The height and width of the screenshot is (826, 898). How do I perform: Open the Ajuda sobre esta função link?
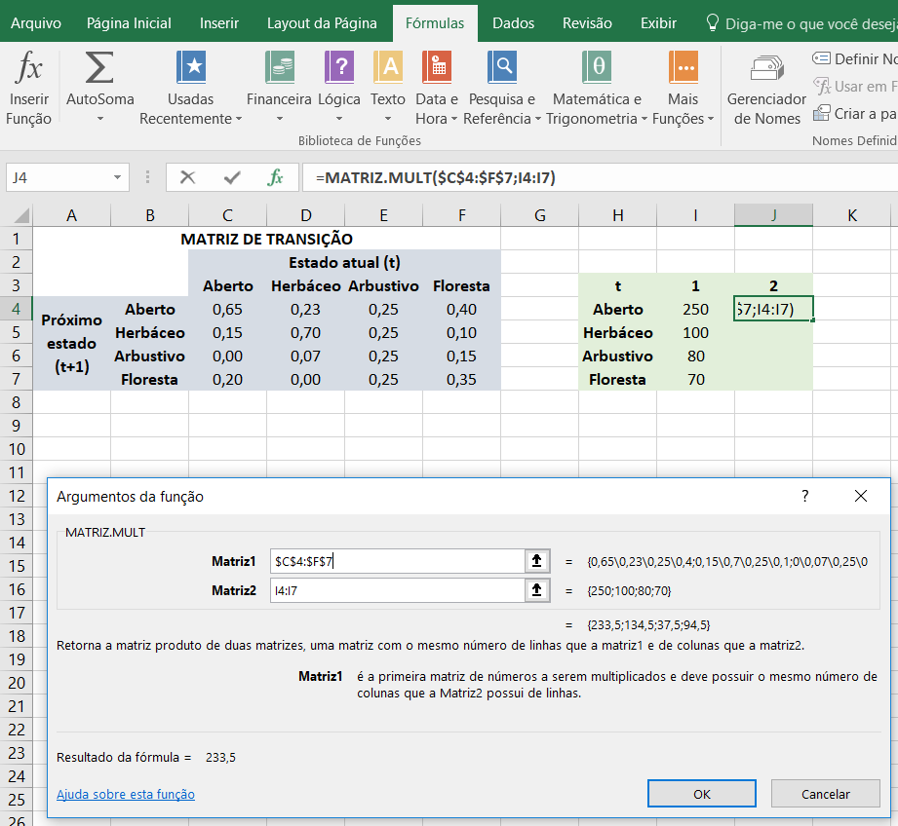click(x=126, y=794)
